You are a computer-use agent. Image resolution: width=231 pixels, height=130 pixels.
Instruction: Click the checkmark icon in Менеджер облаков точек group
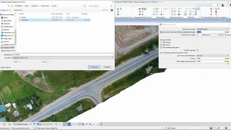click(143, 12)
